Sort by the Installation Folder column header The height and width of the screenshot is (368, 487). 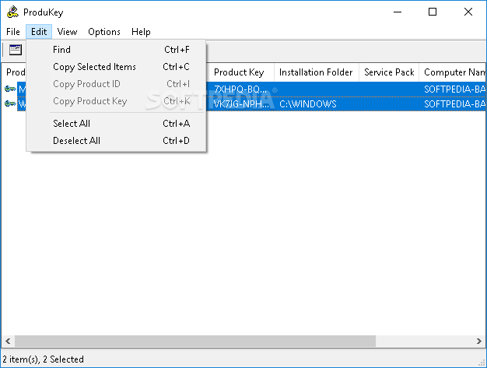pos(317,72)
